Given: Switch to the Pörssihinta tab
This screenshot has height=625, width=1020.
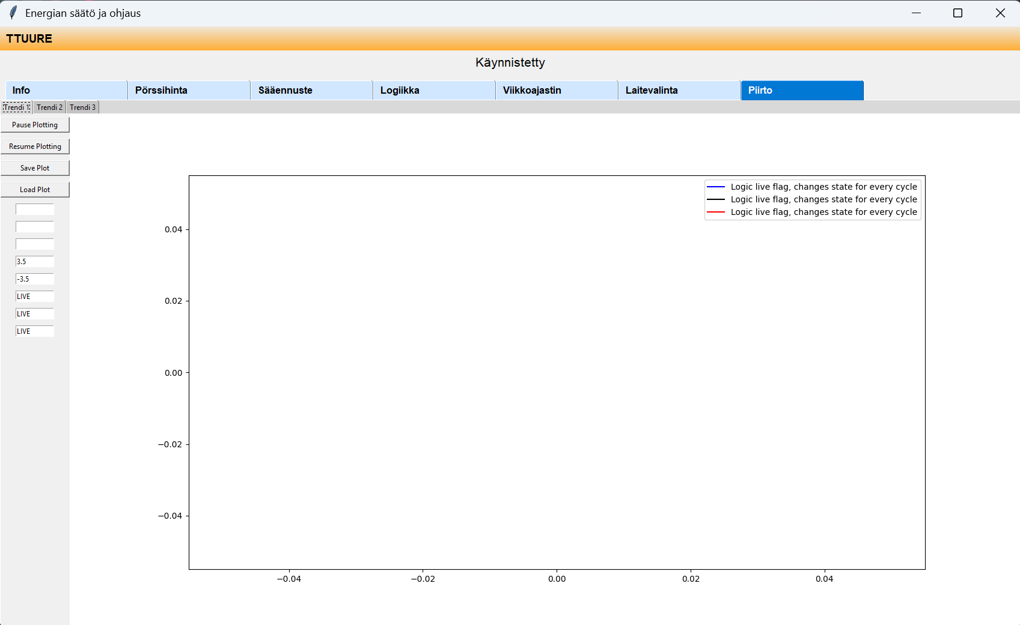Looking at the screenshot, I should (189, 90).
